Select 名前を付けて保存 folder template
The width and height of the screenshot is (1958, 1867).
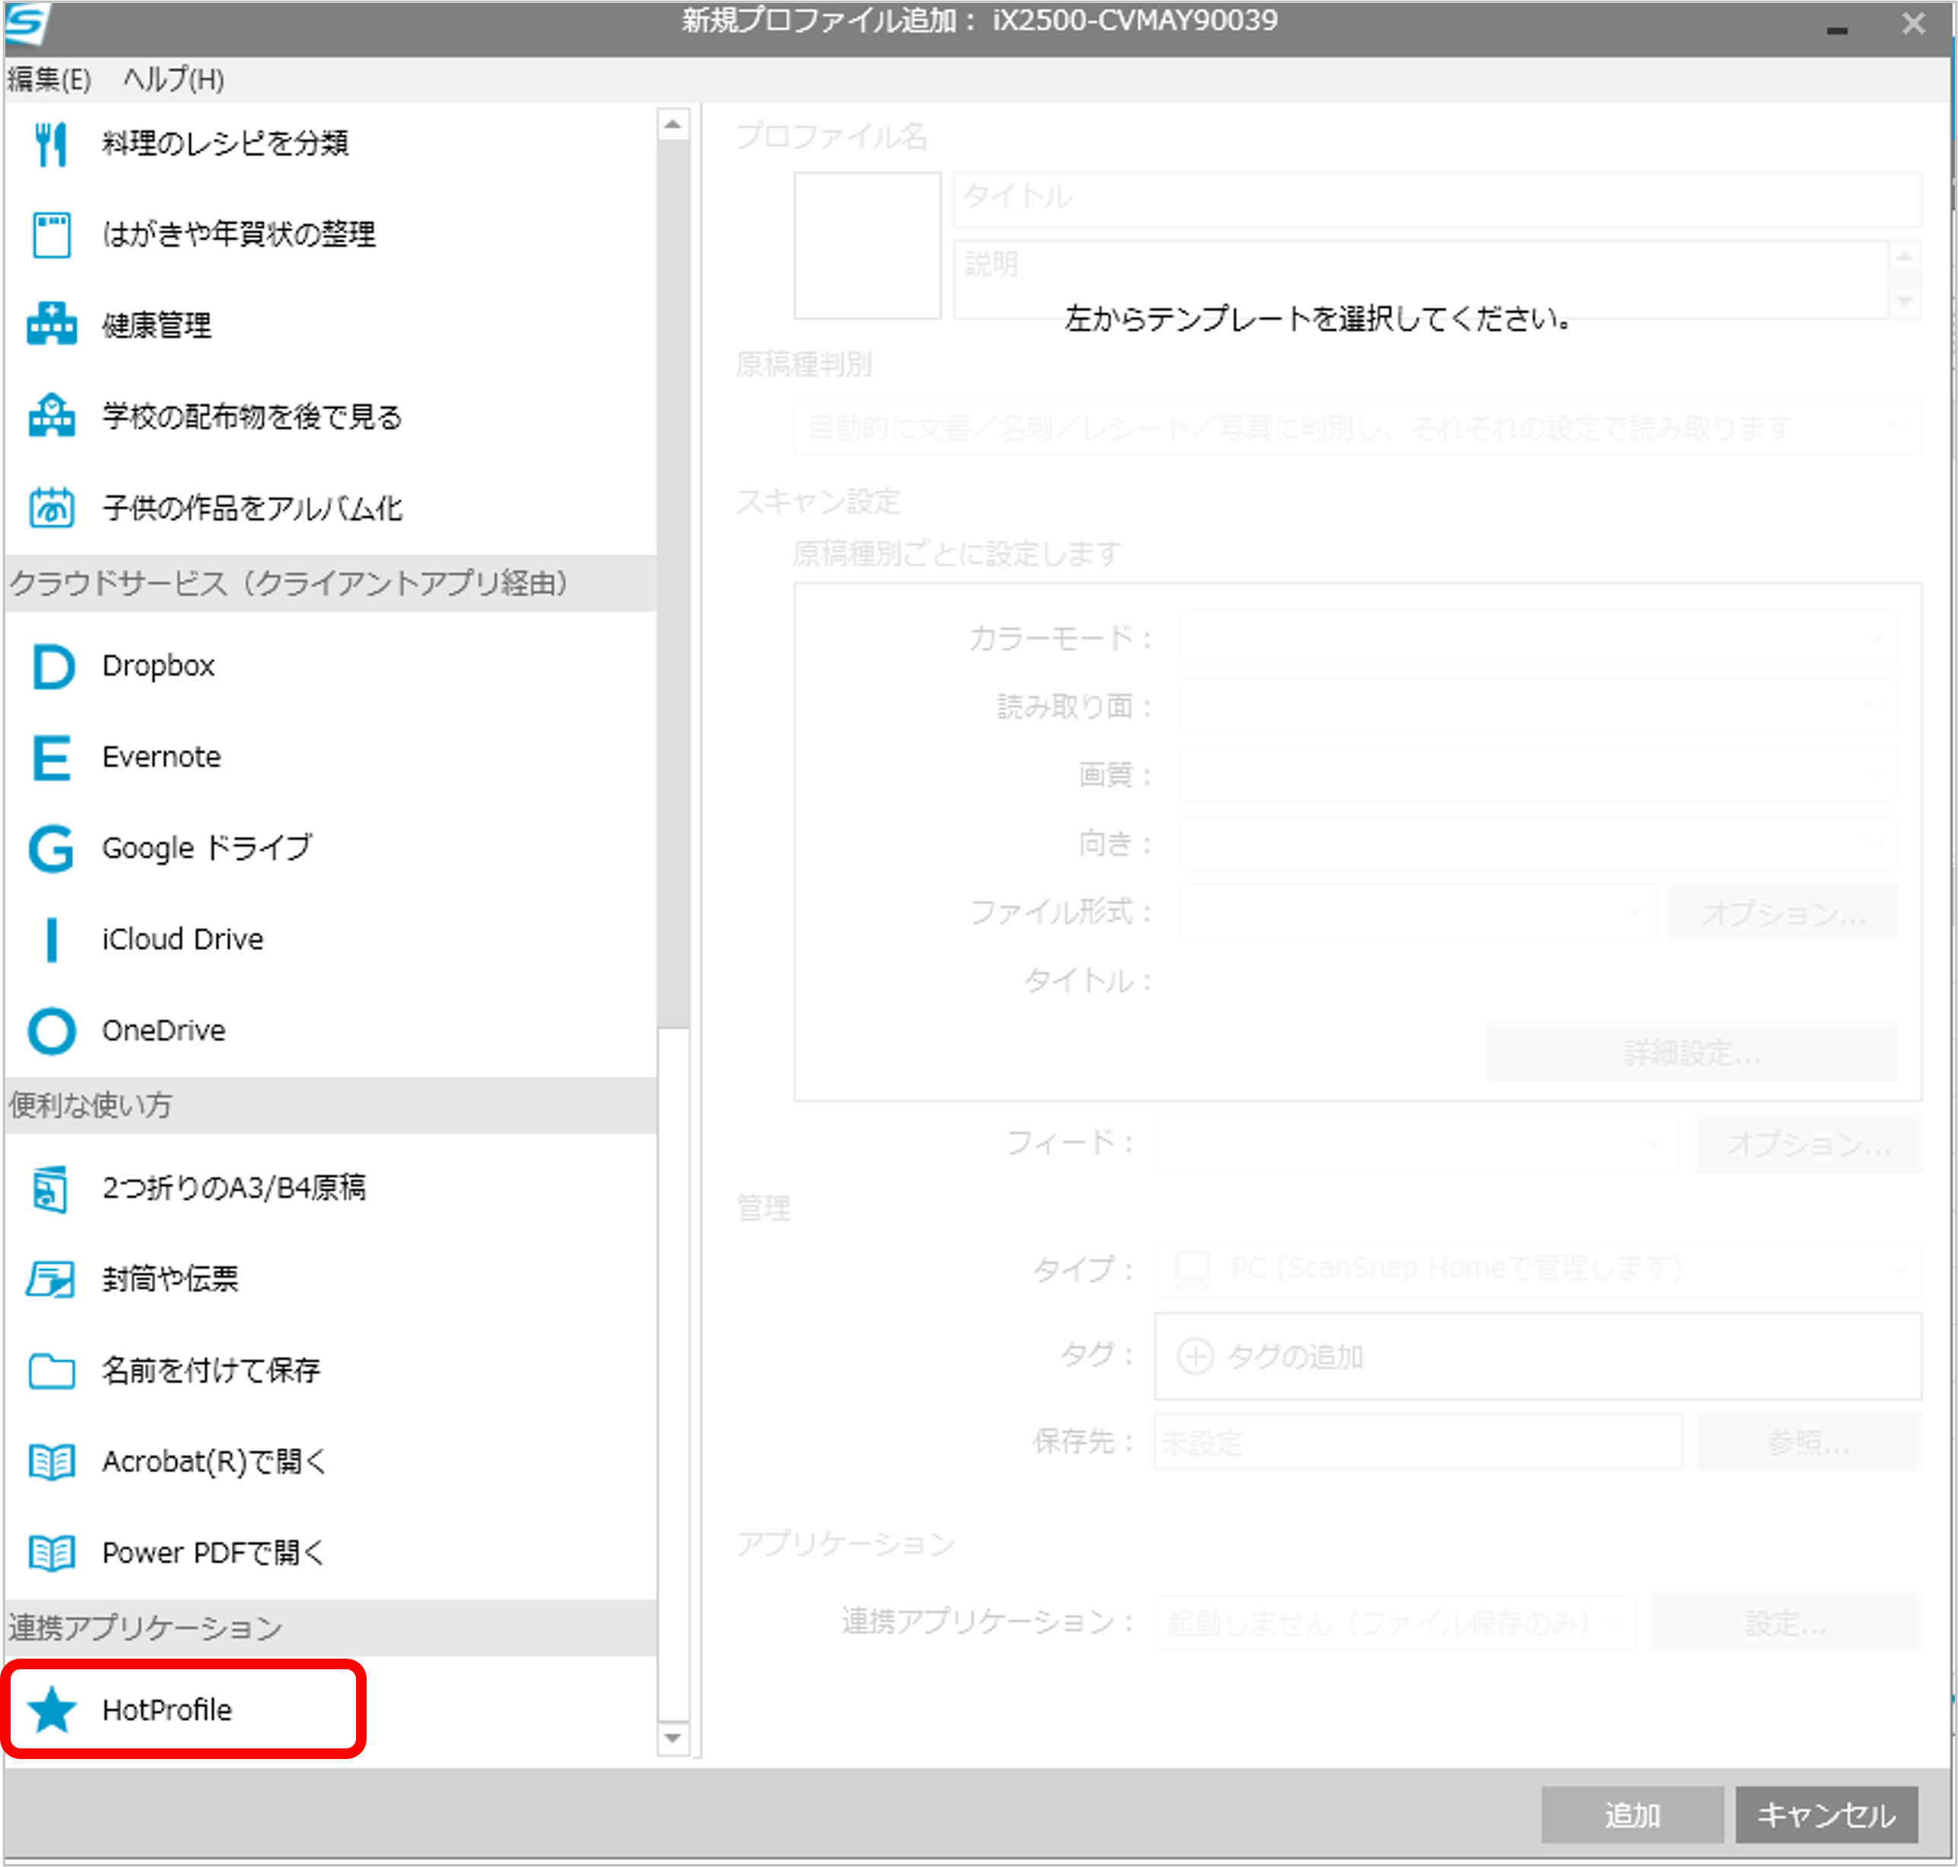click(x=210, y=1370)
